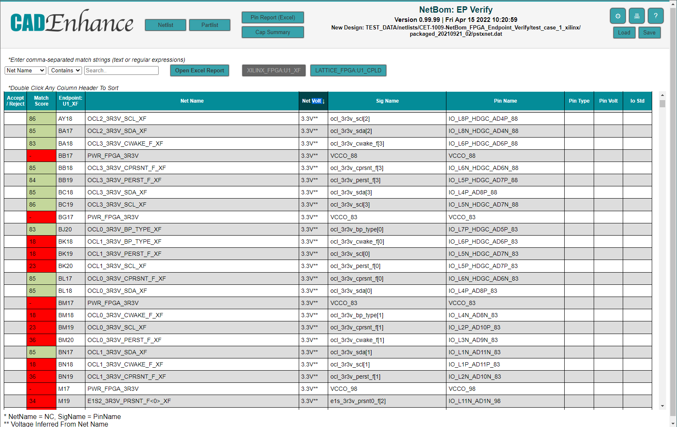Open the settings gear icon
This screenshot has width=677, height=427.
pos(618,16)
